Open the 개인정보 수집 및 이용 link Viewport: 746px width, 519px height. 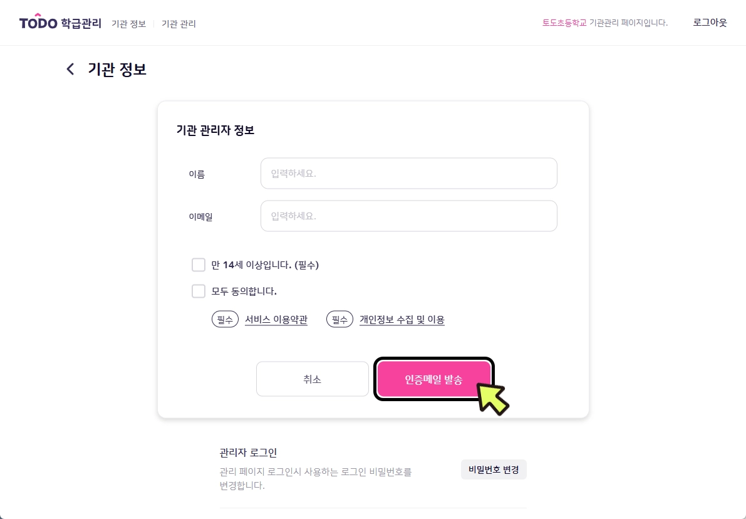coord(401,320)
